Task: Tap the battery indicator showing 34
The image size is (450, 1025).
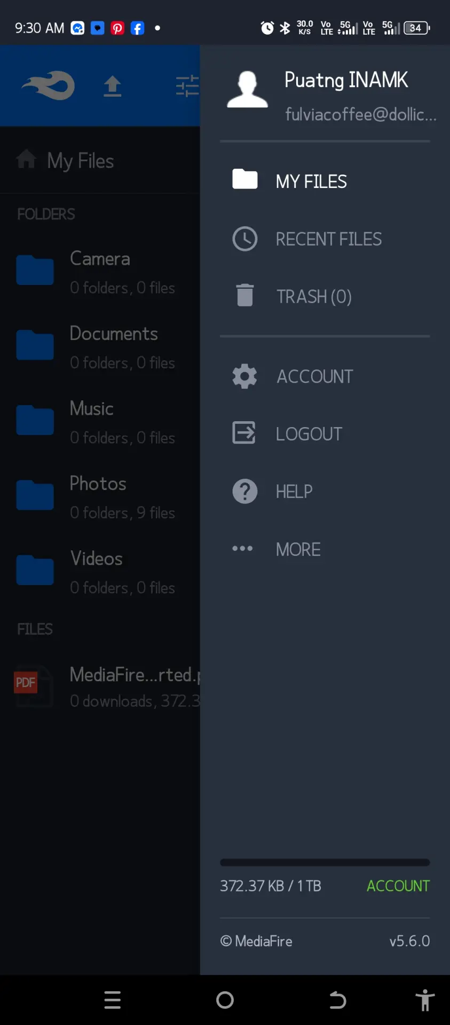Action: tap(417, 28)
